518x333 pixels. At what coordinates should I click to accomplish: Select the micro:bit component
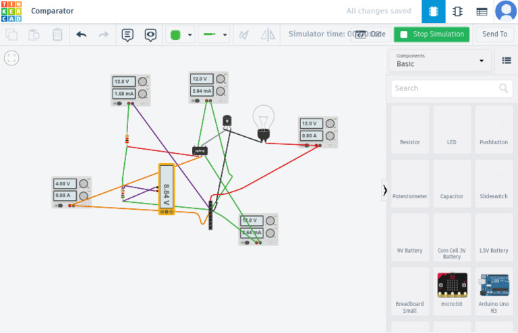(452, 292)
